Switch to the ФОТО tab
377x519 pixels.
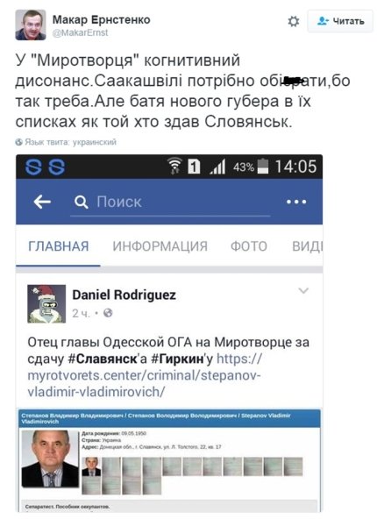[x=249, y=246]
